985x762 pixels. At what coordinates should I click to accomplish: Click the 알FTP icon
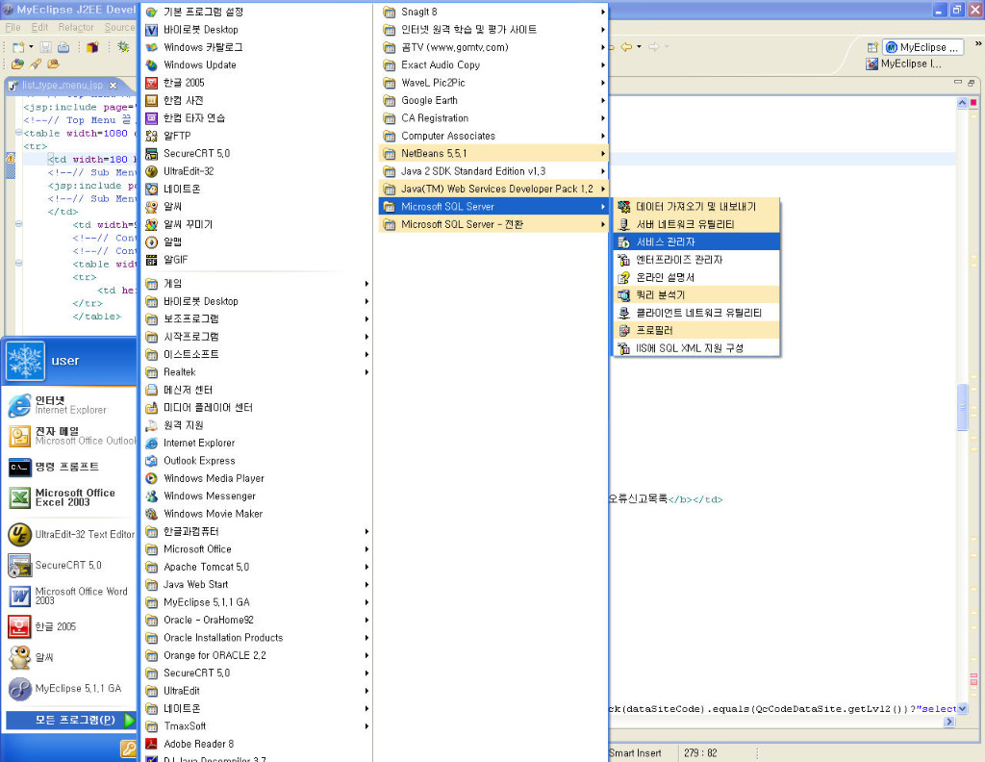click(x=151, y=136)
